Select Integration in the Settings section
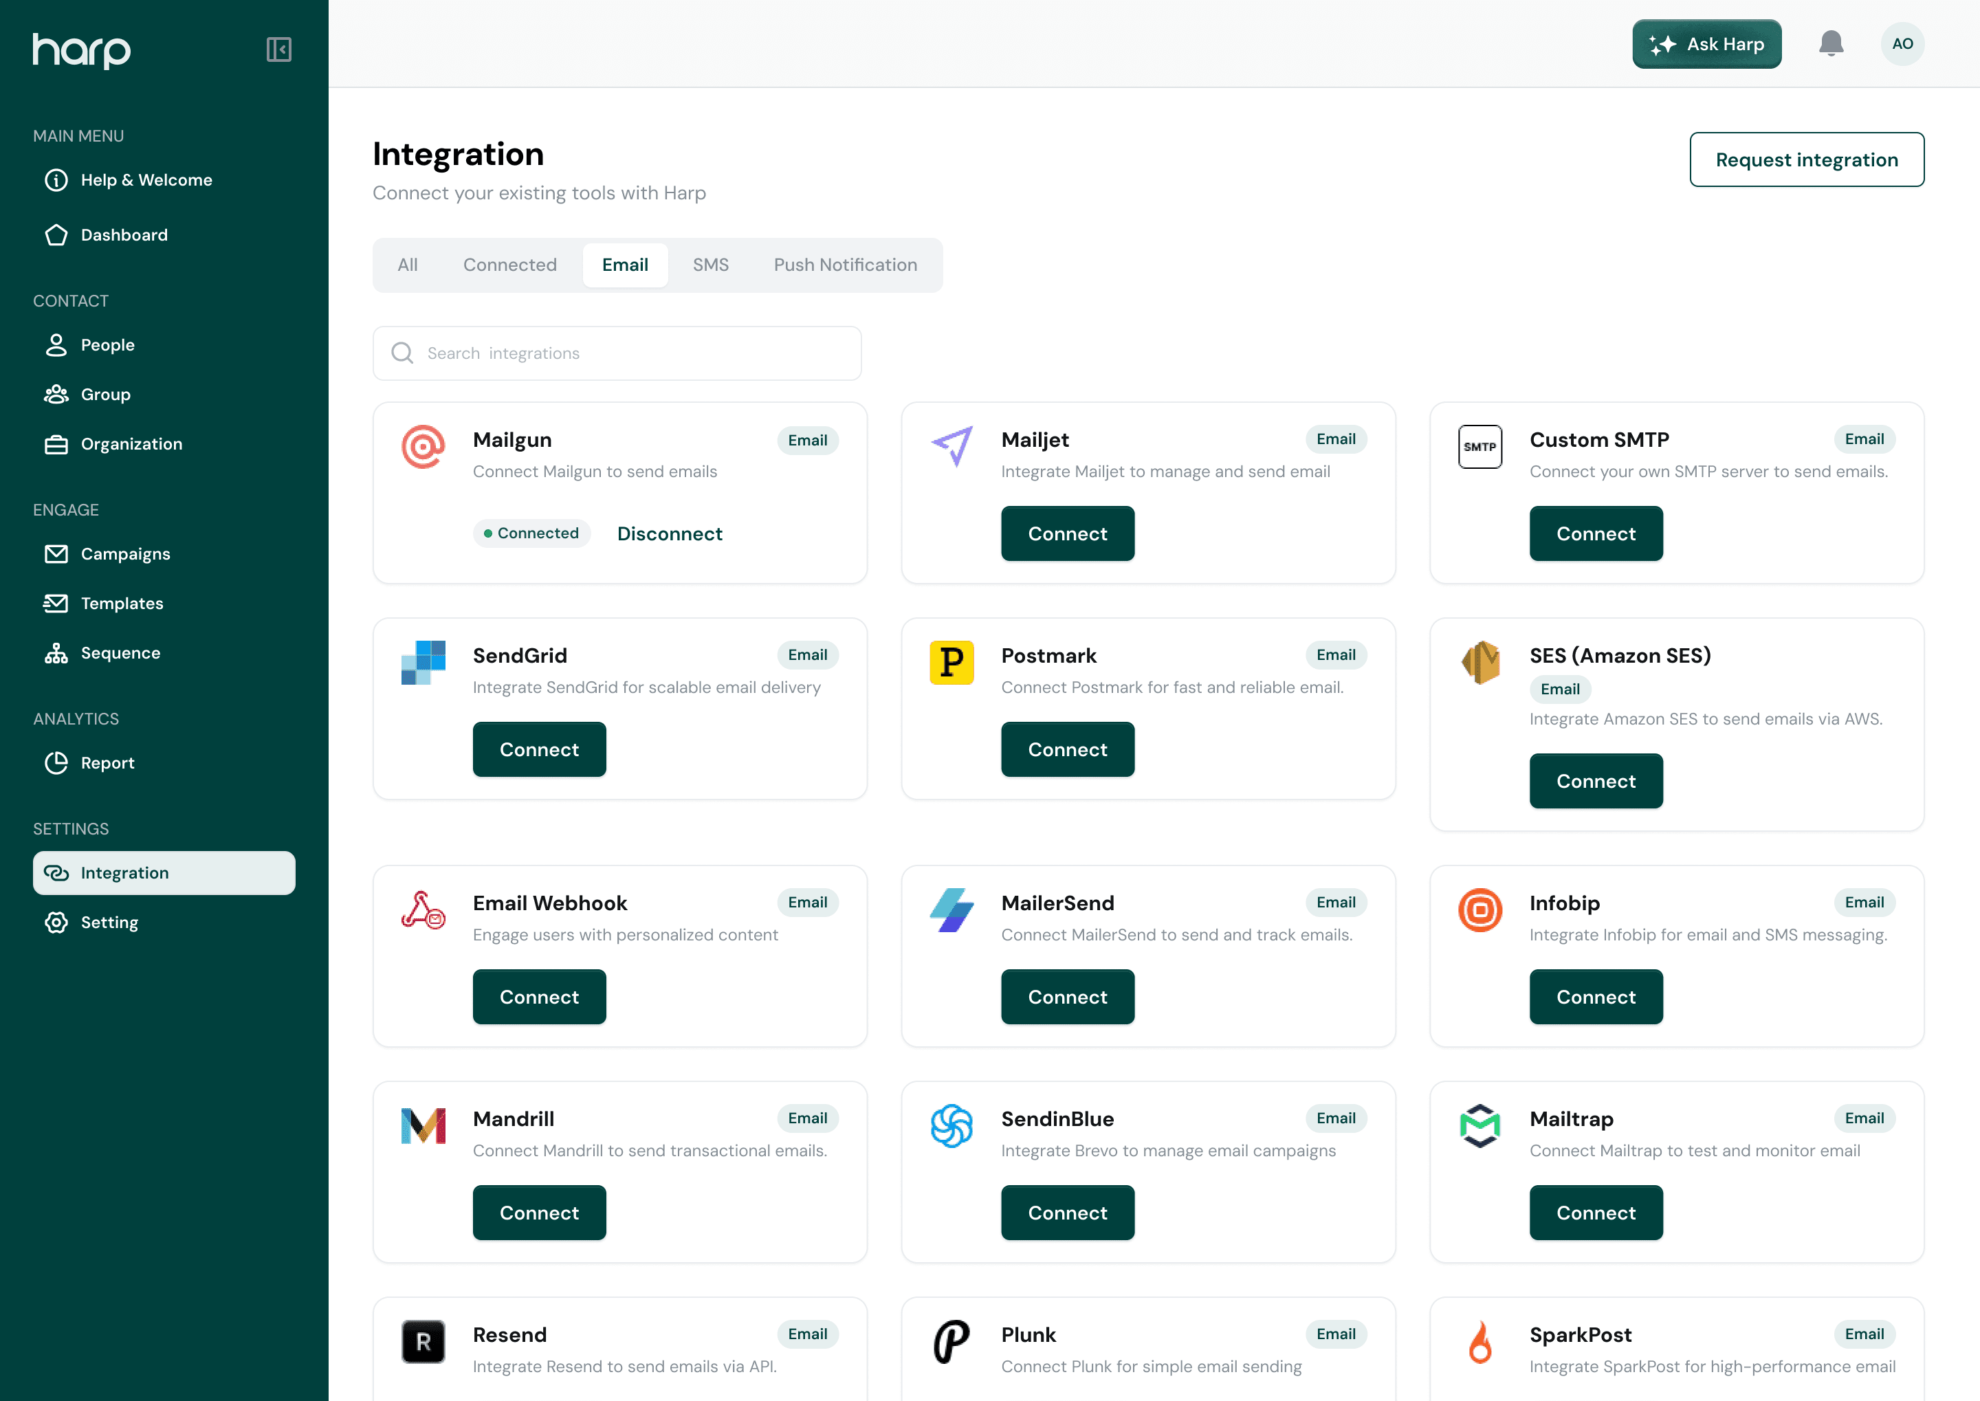 [x=164, y=873]
